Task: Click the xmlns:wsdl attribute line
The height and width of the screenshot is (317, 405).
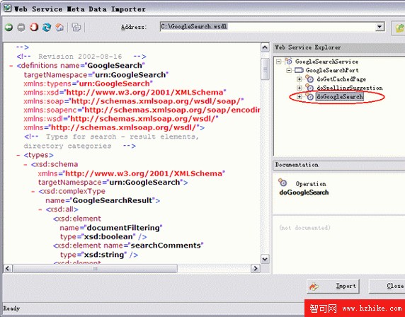Action: coord(121,119)
